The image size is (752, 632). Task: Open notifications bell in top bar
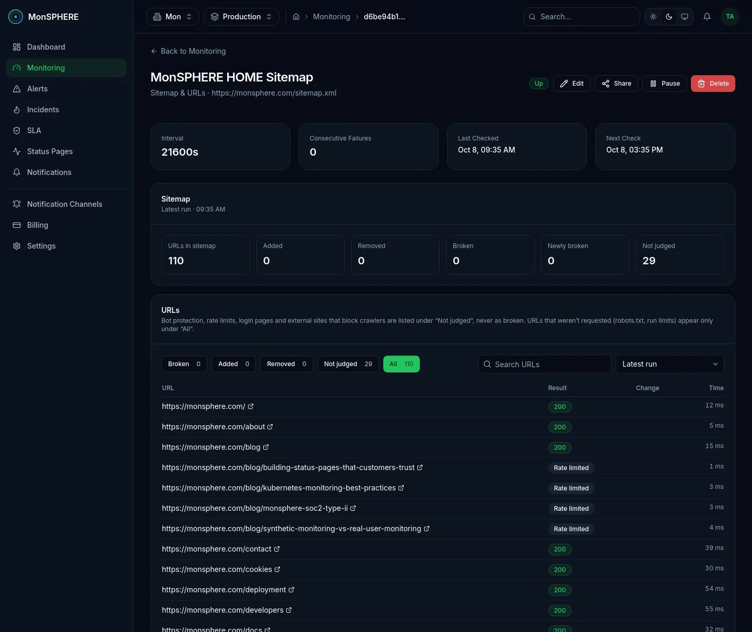coord(707,17)
